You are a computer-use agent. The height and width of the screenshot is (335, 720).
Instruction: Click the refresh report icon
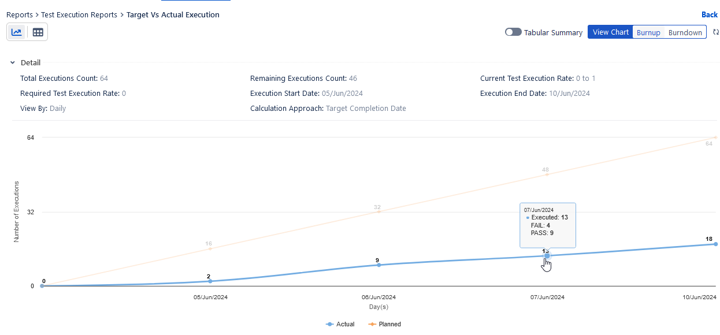715,32
